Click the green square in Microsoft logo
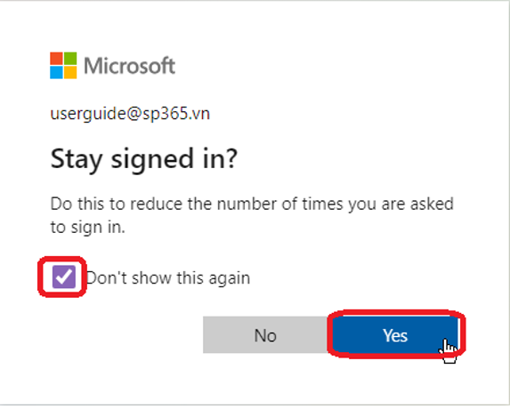Image resolution: width=510 pixels, height=409 pixels. (70, 58)
